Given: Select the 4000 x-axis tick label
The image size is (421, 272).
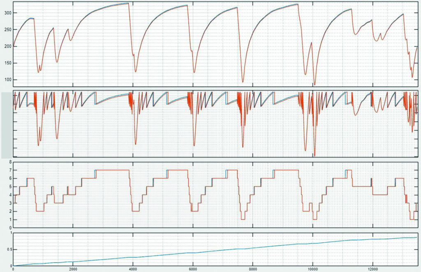Looking at the screenshot, I should point(133,269).
